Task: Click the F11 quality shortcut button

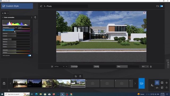Action: click(x=168, y=61)
